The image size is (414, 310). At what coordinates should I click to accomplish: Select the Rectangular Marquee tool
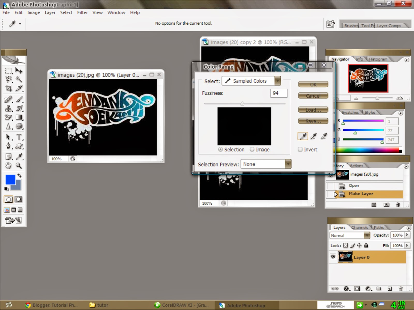point(8,71)
